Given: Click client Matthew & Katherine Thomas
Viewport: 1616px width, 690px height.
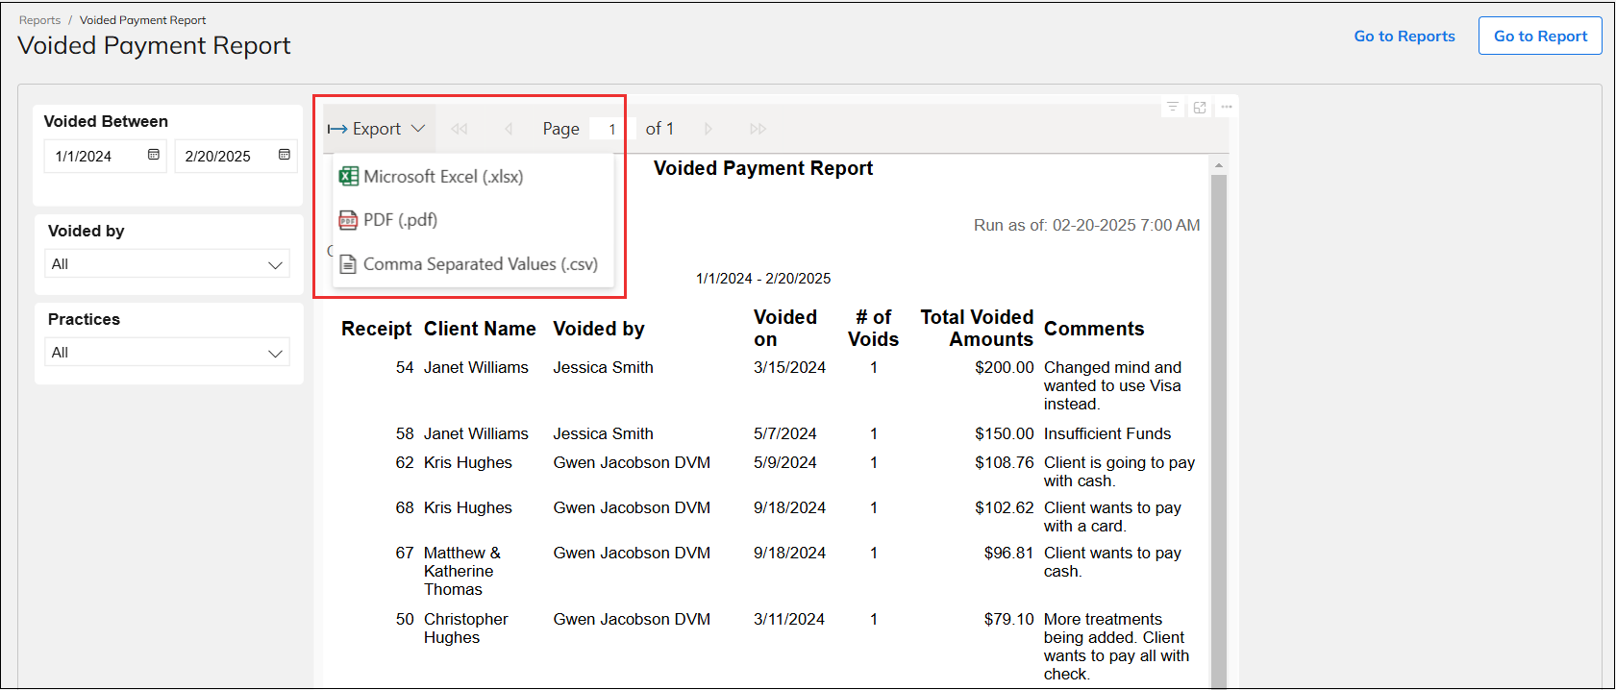Looking at the screenshot, I should pos(462,572).
